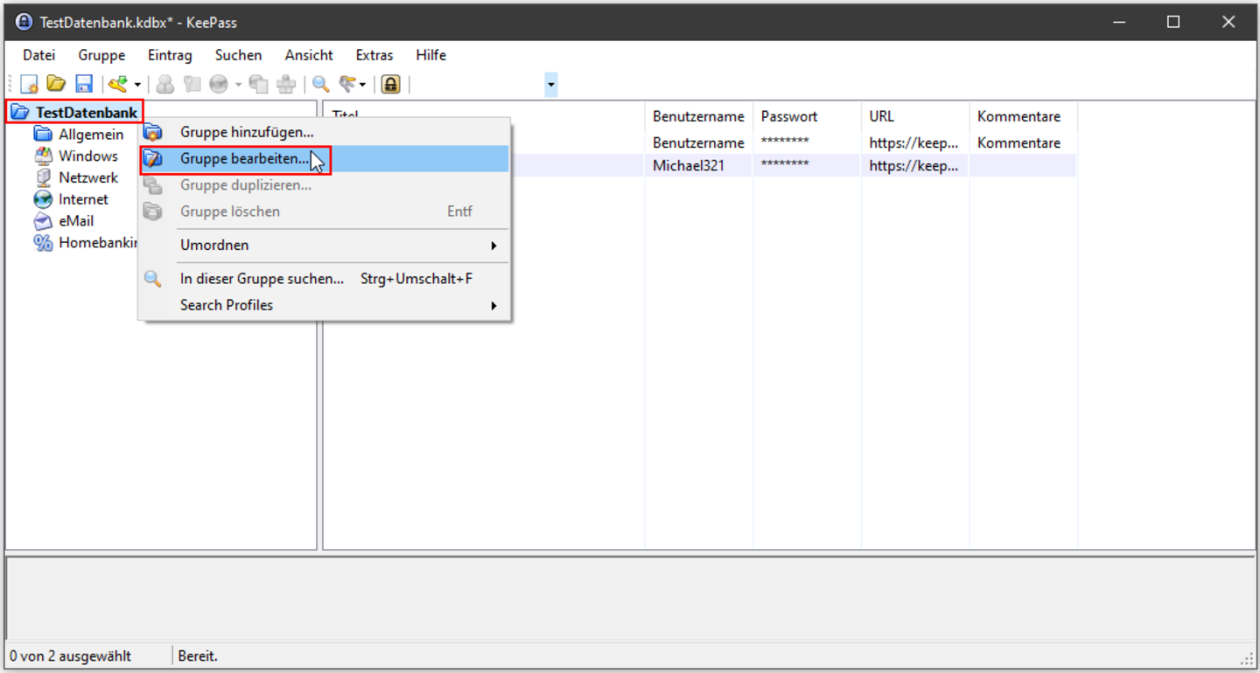Click the Kommentare cell in the first entry row

click(1018, 142)
